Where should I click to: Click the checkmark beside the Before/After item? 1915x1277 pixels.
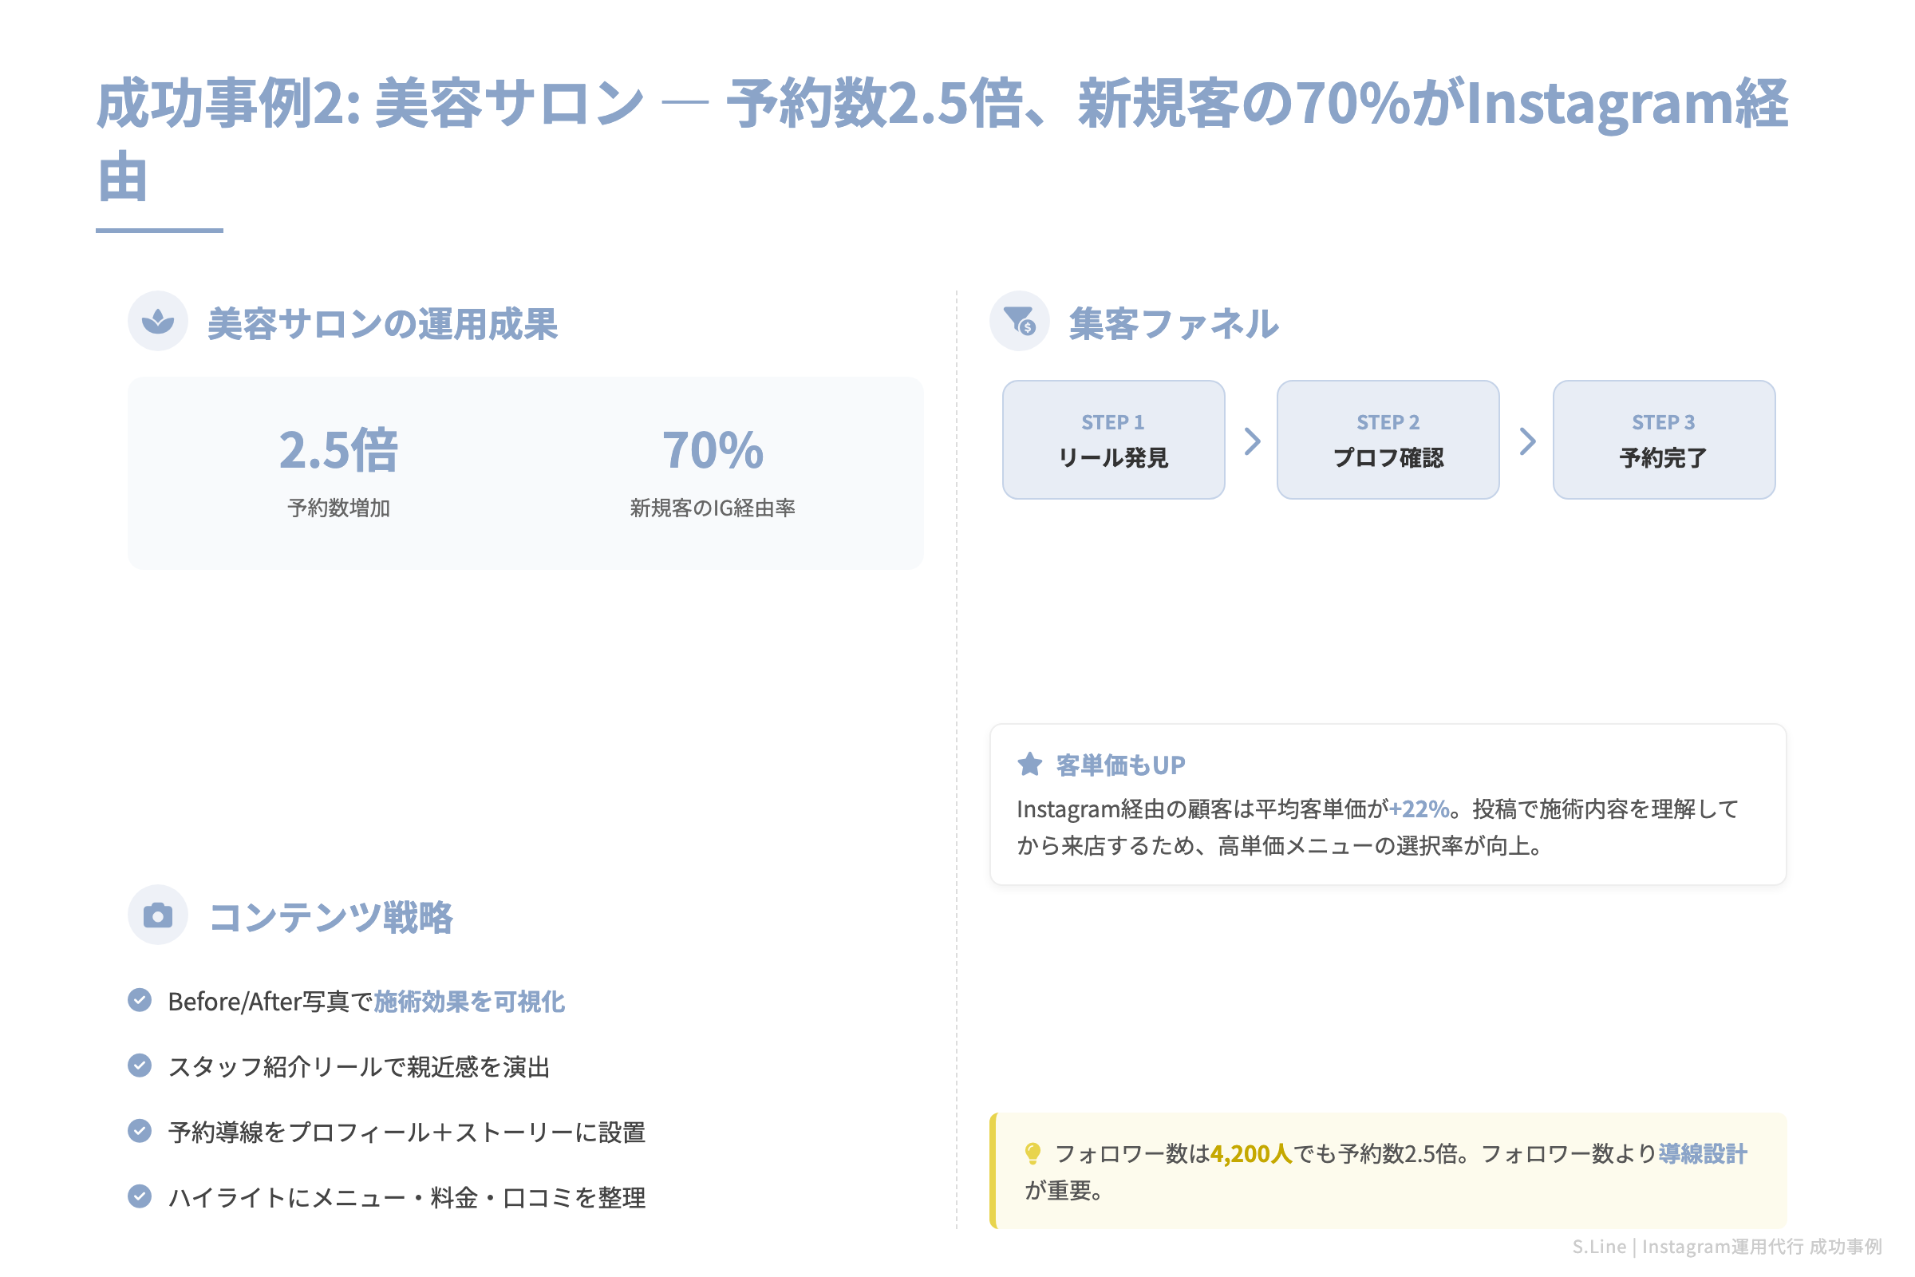pyautogui.click(x=140, y=1000)
